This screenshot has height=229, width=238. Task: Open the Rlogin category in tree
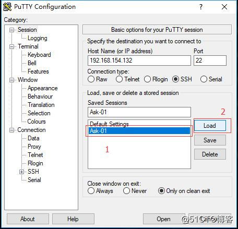[x=35, y=163]
